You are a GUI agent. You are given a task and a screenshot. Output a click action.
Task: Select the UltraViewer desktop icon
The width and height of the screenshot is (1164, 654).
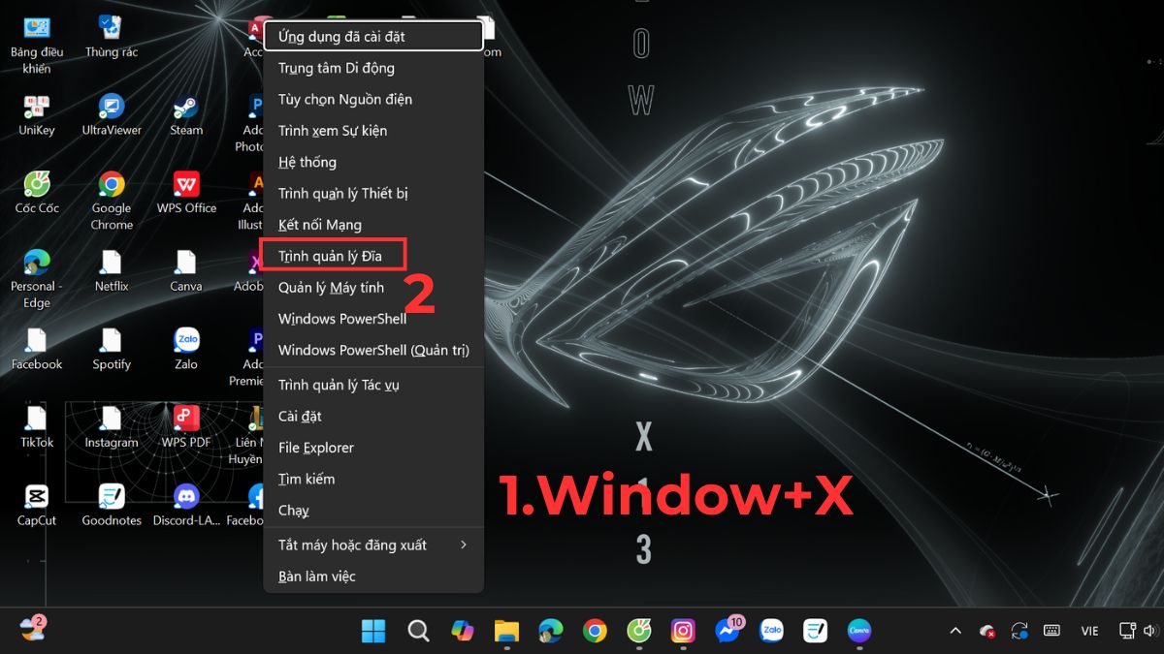tap(112, 114)
